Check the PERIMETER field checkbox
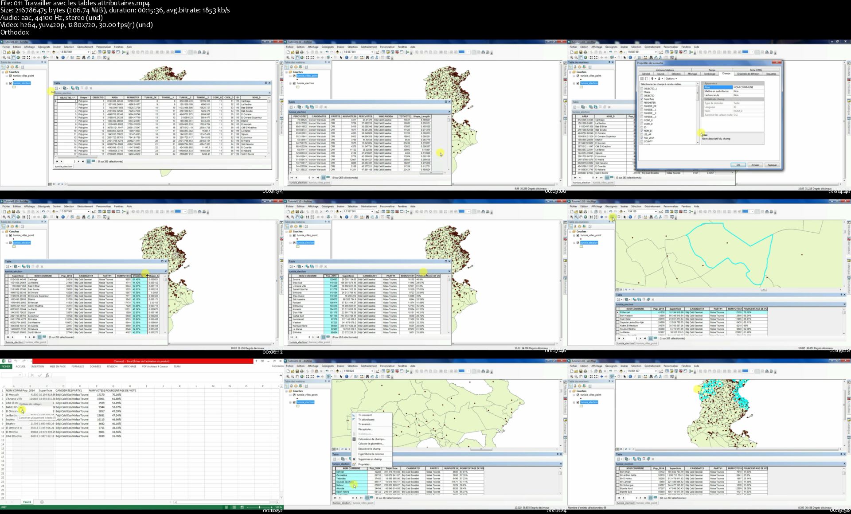This screenshot has width=851, height=514. tap(642, 103)
